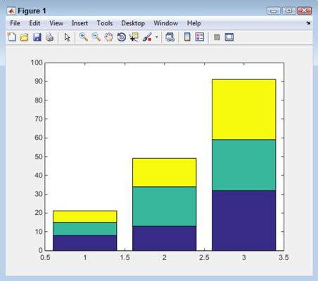
Task: Click Show Plot Tools and Dock Figure
Action: point(229,37)
